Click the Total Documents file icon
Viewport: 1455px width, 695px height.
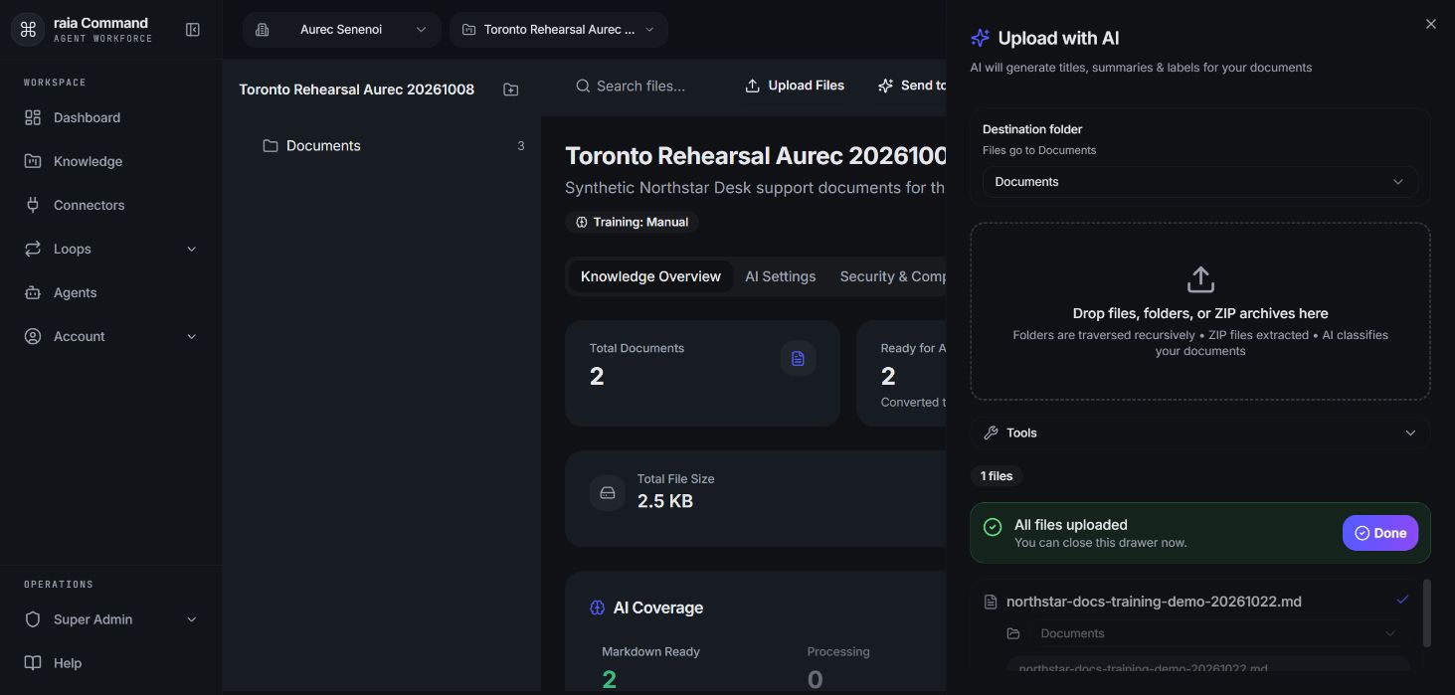tap(798, 358)
